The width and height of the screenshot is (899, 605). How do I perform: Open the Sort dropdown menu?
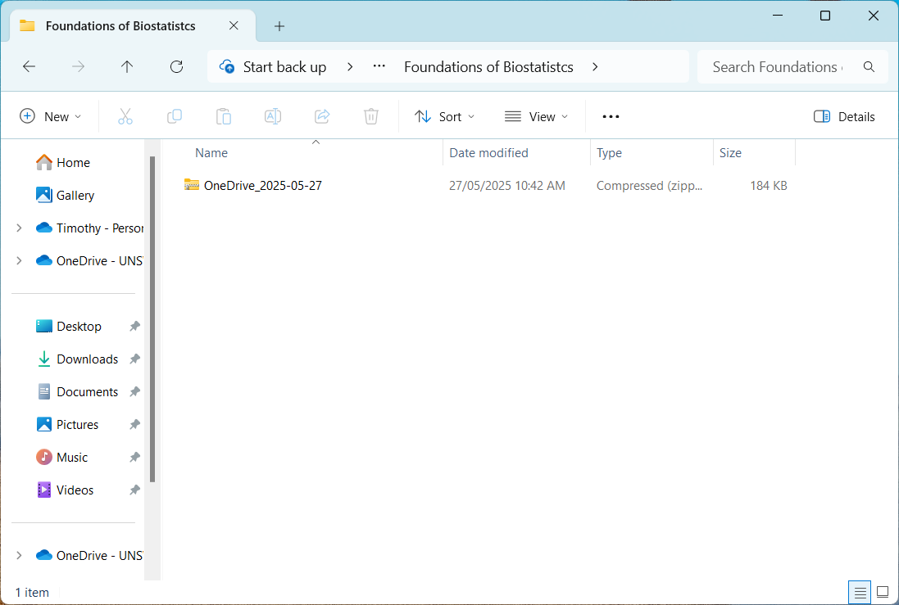point(444,116)
